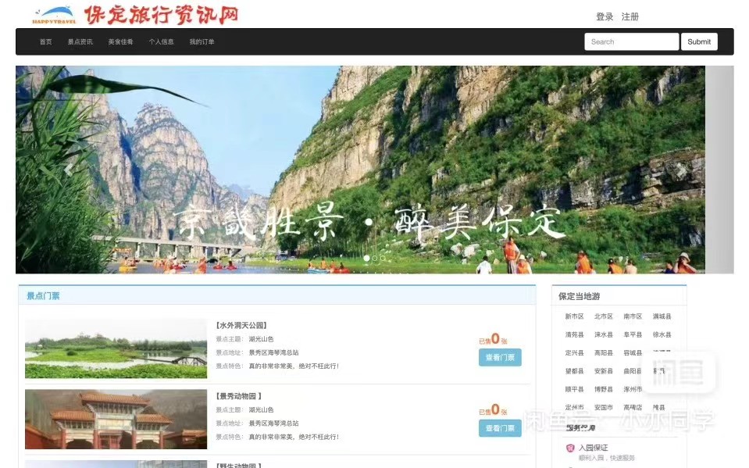Viewport: 749px width, 468px height.
Task: Select 安新县 in local tours
Action: click(603, 371)
